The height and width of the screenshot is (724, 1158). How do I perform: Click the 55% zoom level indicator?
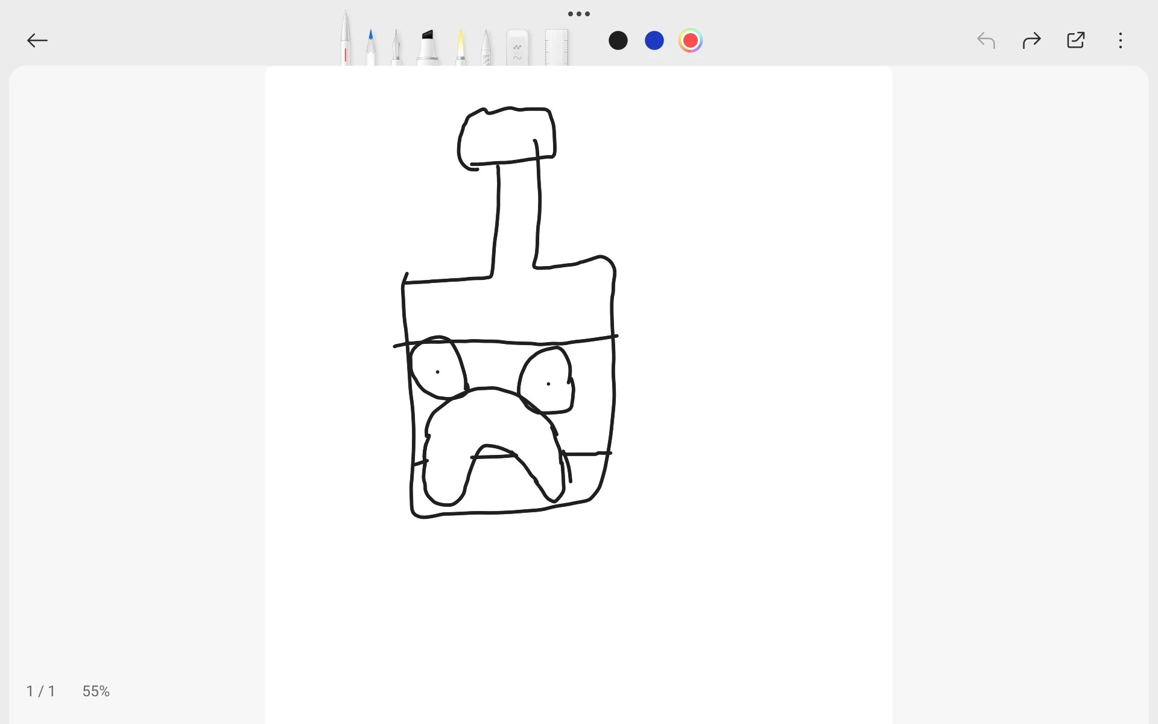(x=96, y=691)
